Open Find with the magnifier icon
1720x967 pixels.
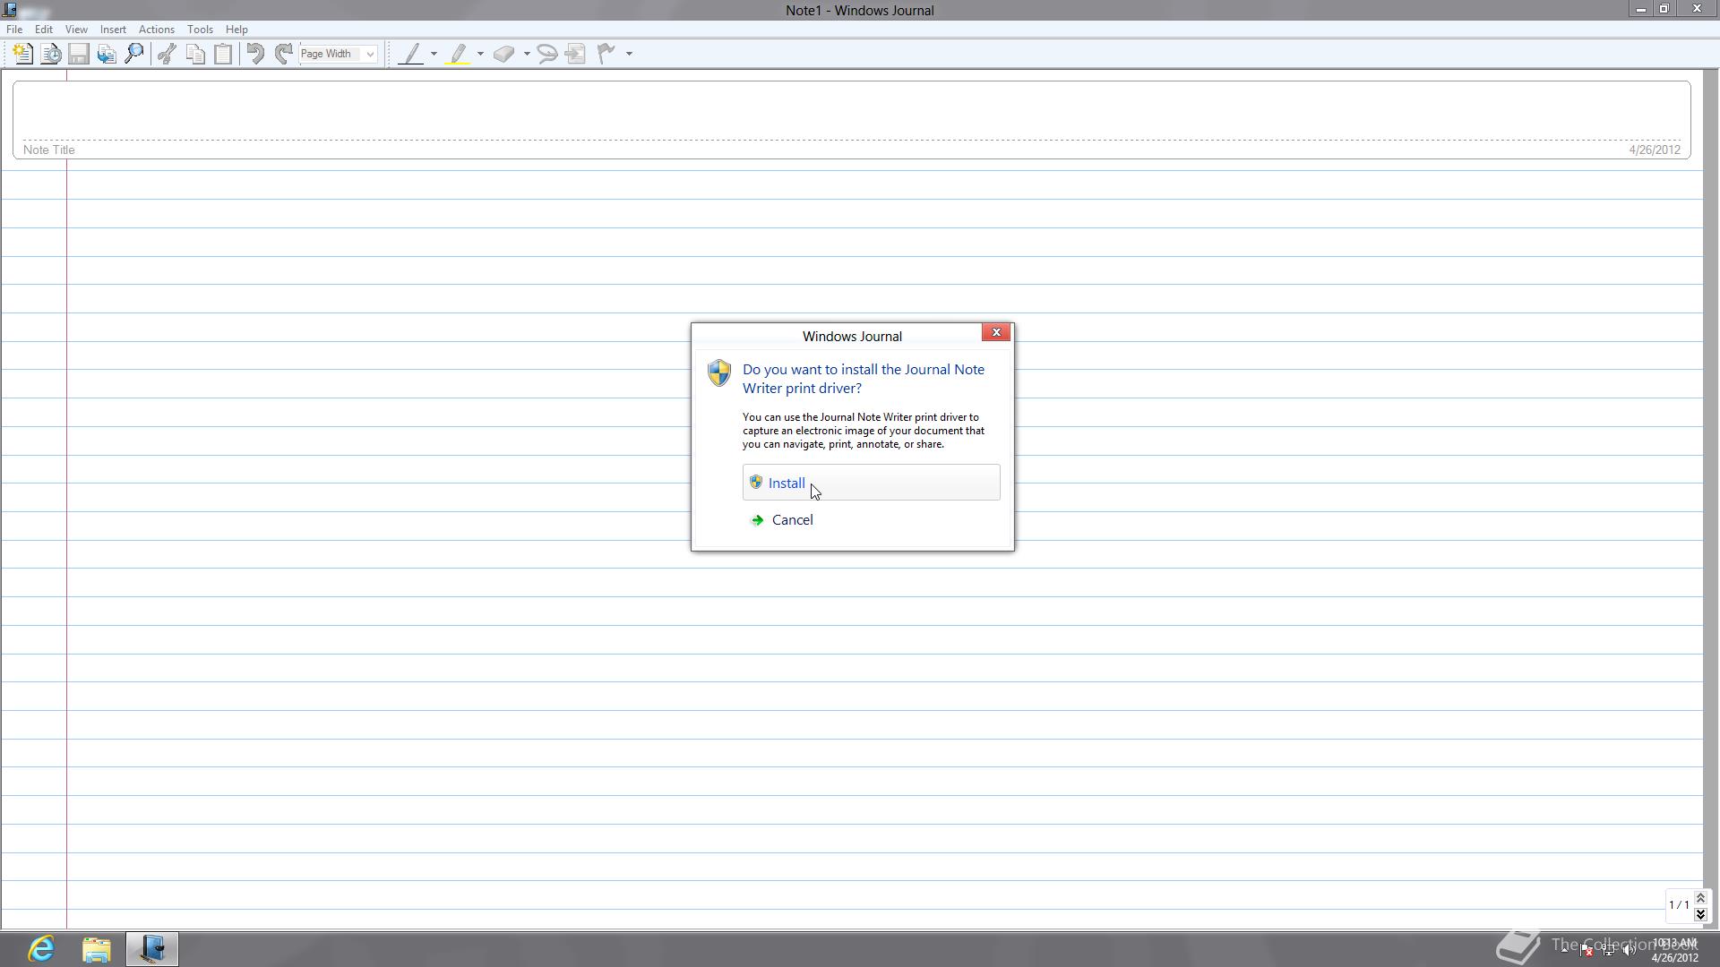click(134, 54)
